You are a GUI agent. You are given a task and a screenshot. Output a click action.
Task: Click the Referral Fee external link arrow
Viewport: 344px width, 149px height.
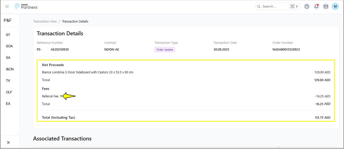[x=61, y=96]
